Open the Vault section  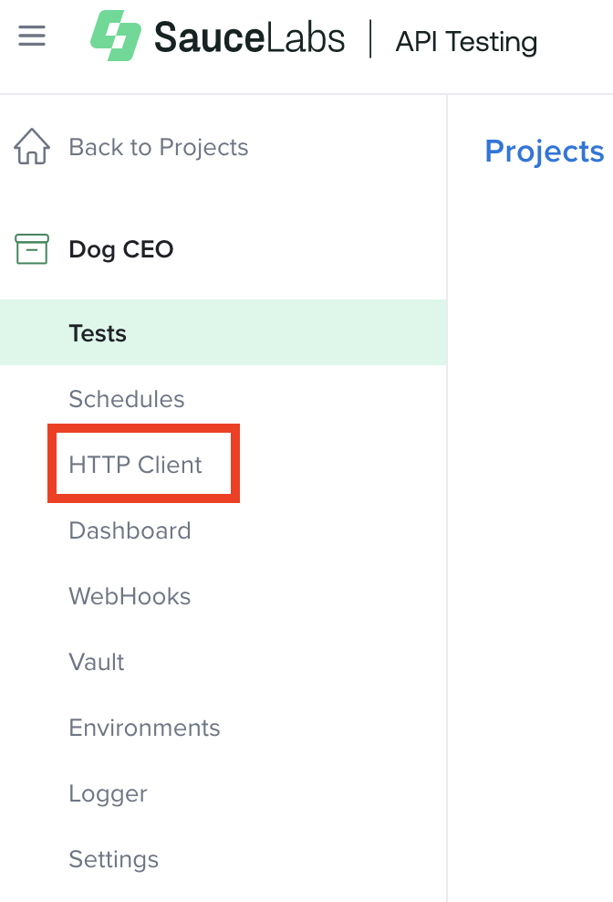point(96,662)
